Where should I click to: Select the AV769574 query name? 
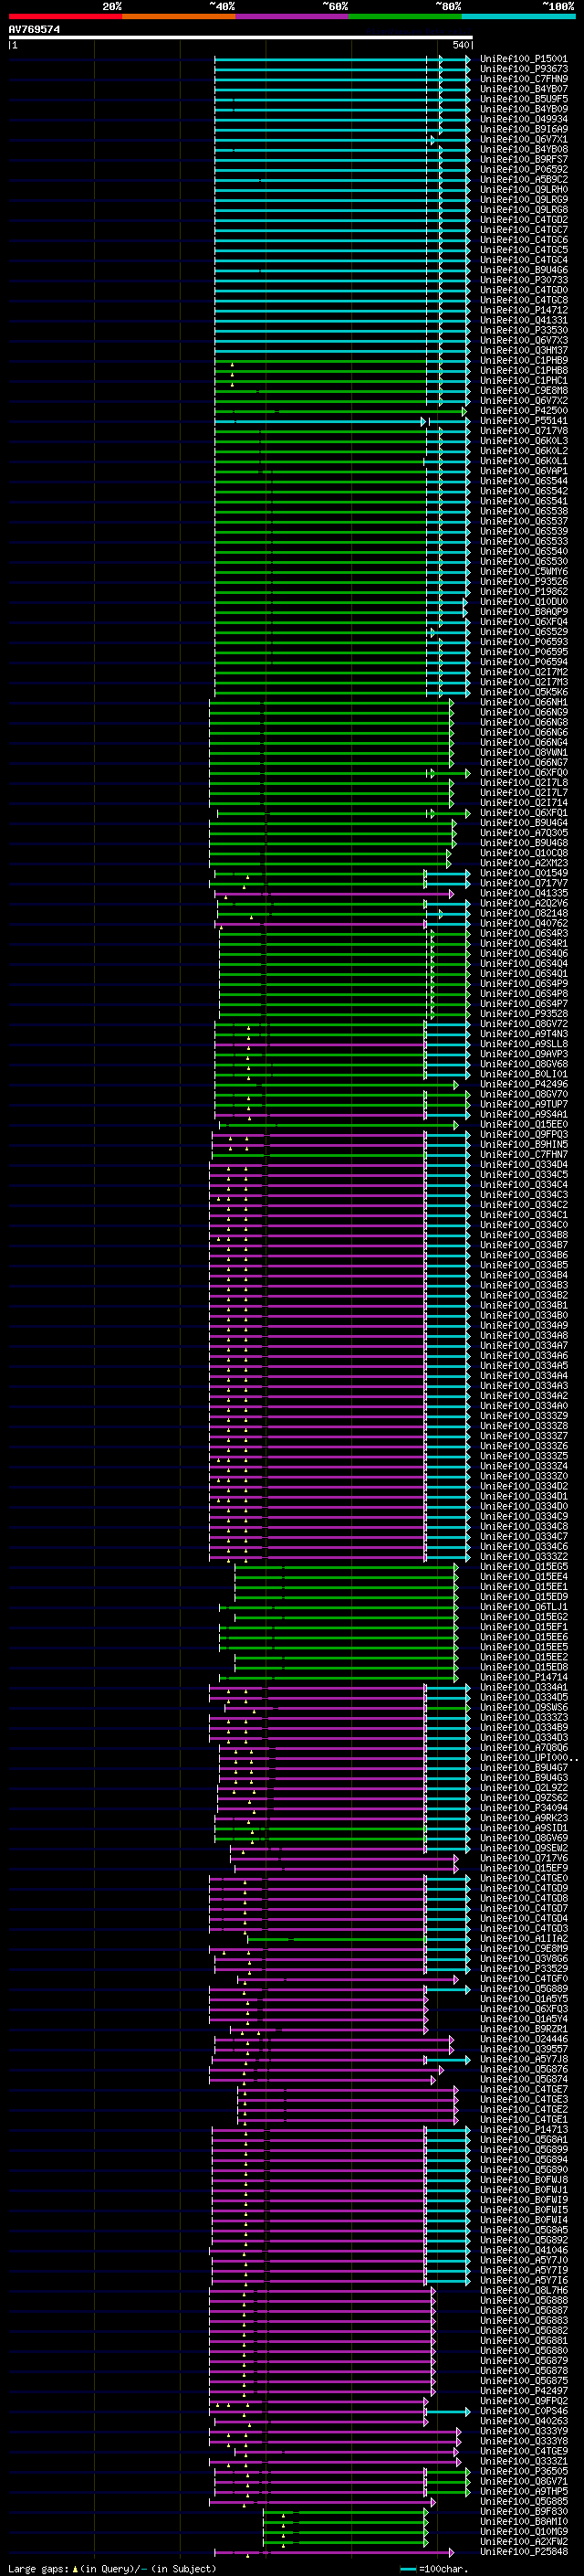(x=34, y=30)
